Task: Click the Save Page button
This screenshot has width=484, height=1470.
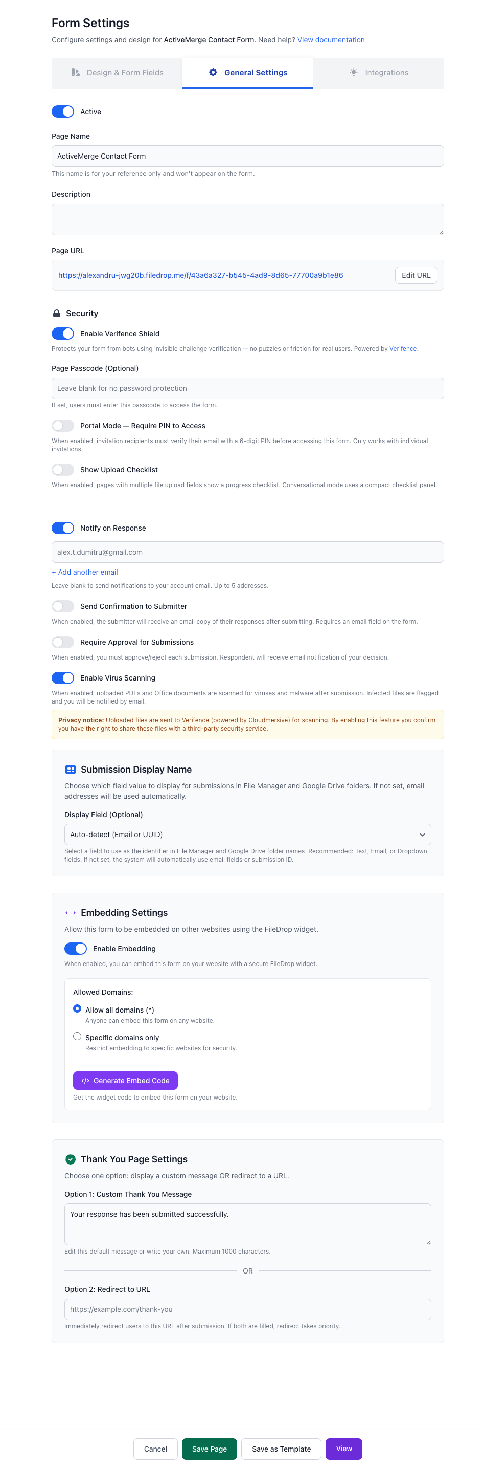Action: pos(209,1449)
